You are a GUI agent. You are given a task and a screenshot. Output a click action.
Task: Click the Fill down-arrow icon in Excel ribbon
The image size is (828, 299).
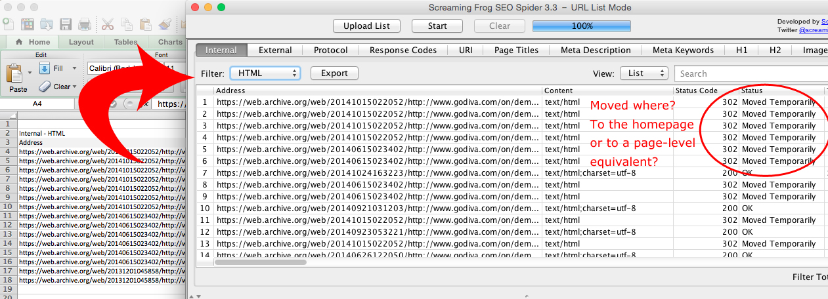(45, 68)
